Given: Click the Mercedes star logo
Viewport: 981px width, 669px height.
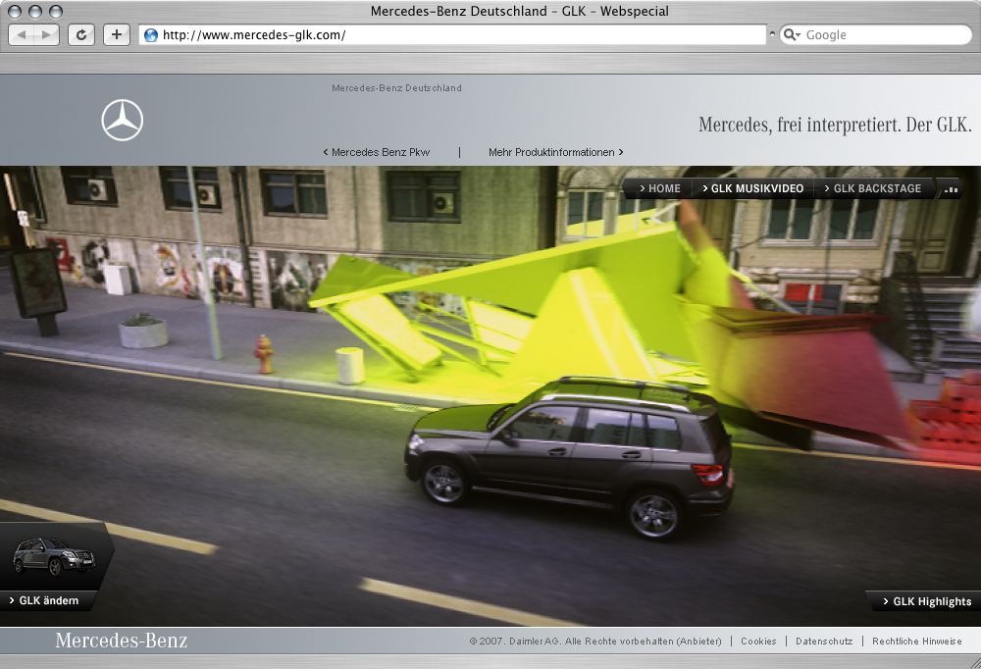Looking at the screenshot, I should tap(122, 120).
